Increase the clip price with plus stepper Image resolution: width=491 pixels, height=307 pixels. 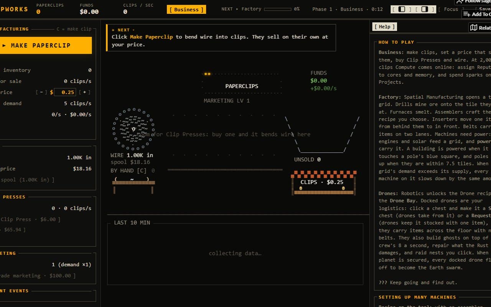coord(85,92)
